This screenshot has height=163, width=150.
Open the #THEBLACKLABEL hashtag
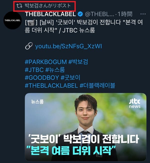(51, 86)
